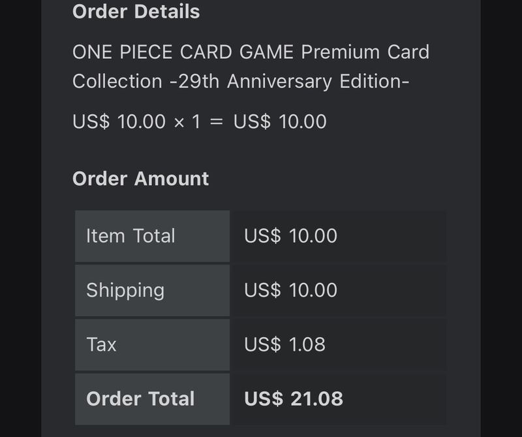Click the word GAME in the product title
This screenshot has width=522, height=437.
[266, 52]
